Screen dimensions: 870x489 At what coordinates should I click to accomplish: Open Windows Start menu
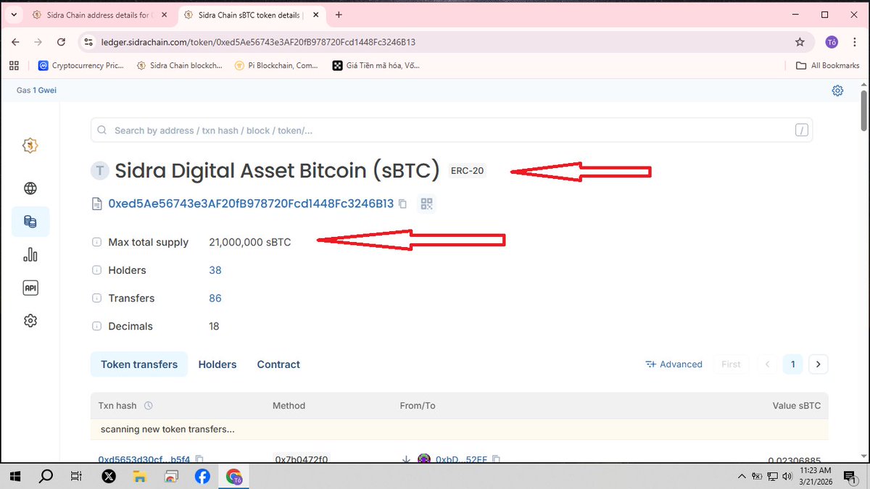[14, 476]
